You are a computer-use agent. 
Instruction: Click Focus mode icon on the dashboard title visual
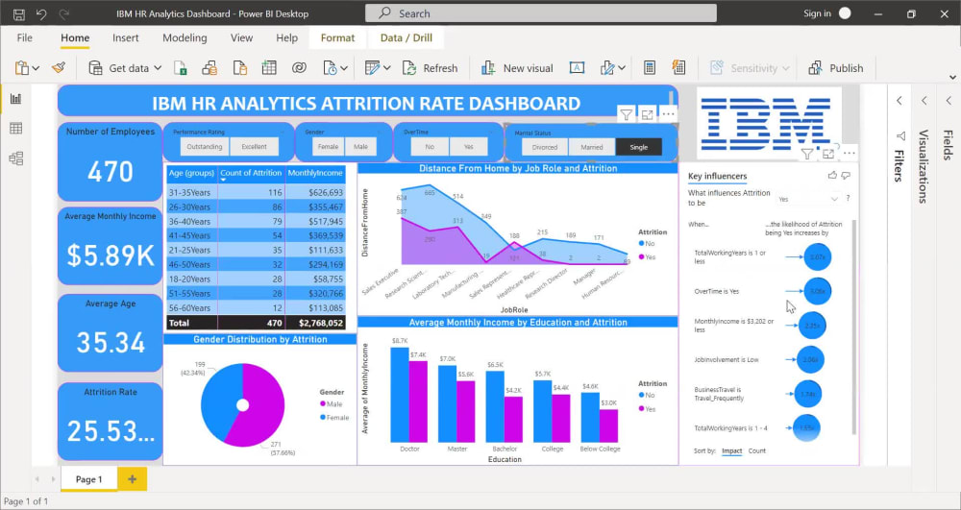click(647, 114)
